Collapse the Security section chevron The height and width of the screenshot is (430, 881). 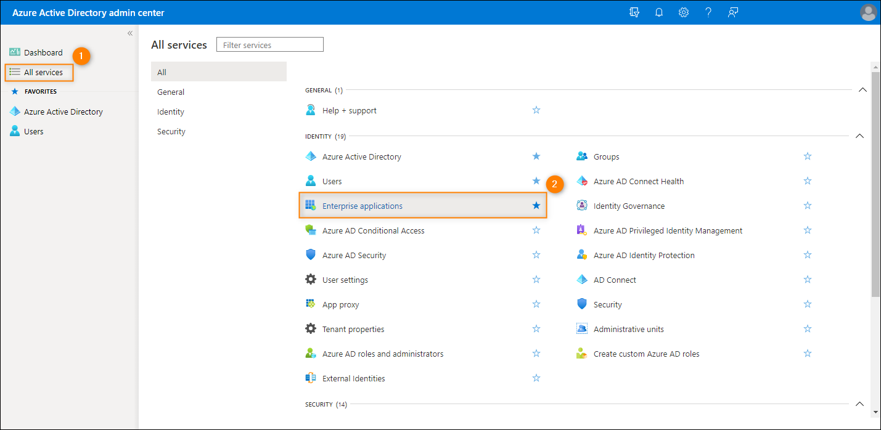[860, 404]
